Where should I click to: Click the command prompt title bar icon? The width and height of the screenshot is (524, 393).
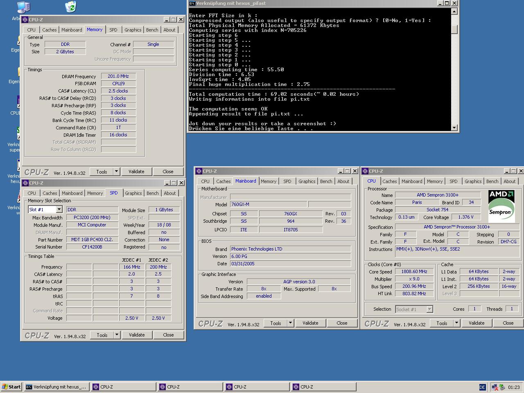point(192,3)
